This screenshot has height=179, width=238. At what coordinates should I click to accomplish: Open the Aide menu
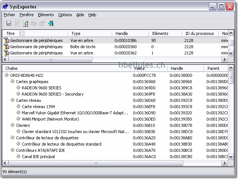tap(80, 15)
